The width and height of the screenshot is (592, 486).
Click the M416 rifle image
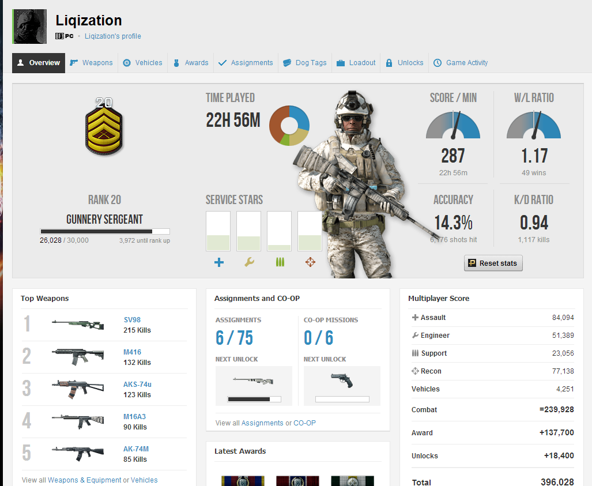(78, 356)
